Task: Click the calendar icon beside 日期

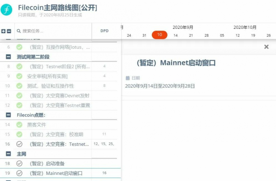Action: pyautogui.click(x=127, y=78)
